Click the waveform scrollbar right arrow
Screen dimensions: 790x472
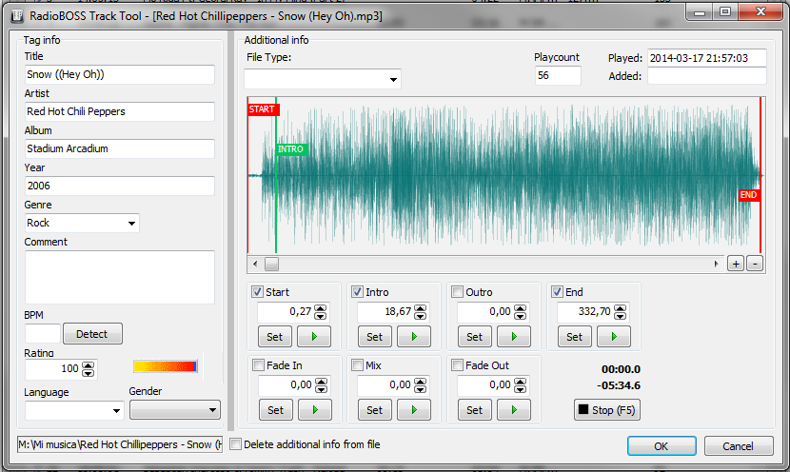tap(716, 264)
